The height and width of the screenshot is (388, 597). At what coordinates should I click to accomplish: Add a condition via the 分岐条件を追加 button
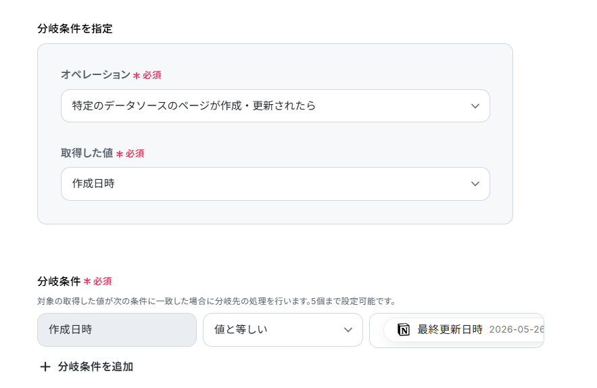point(87,366)
